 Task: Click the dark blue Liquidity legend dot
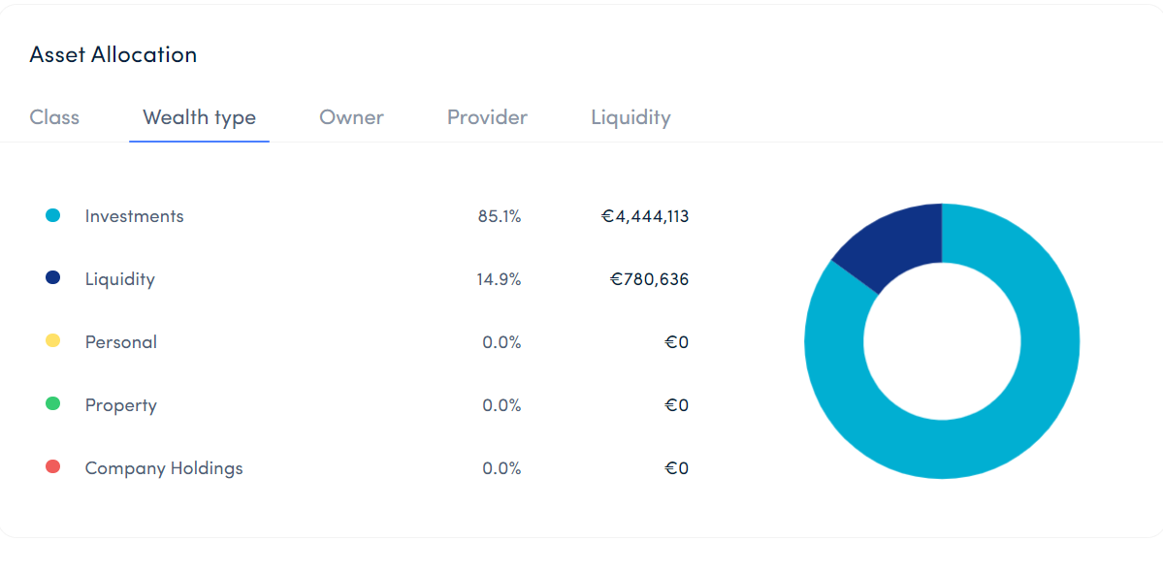click(x=53, y=278)
